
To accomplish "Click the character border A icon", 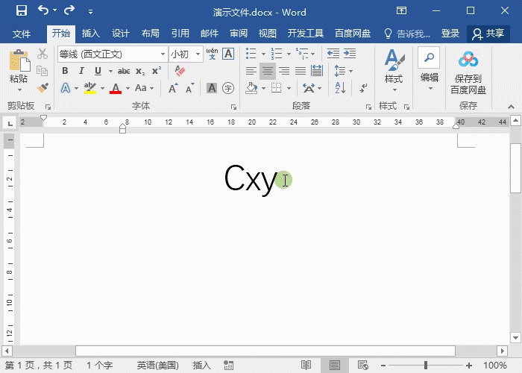I will [228, 54].
